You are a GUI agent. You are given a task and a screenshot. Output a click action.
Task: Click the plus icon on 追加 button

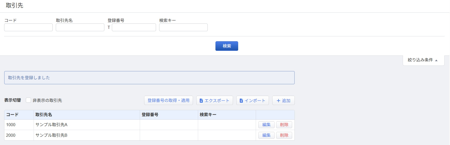[278, 101]
